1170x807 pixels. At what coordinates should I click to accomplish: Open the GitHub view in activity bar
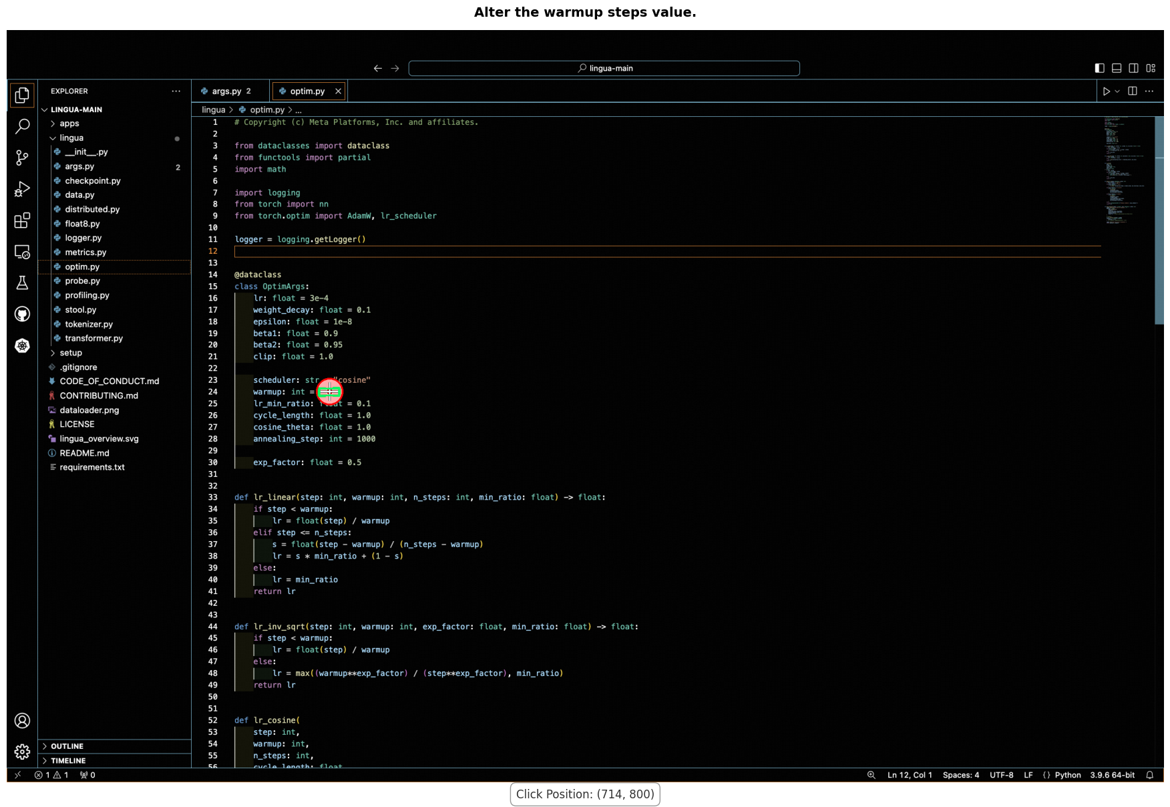22,314
